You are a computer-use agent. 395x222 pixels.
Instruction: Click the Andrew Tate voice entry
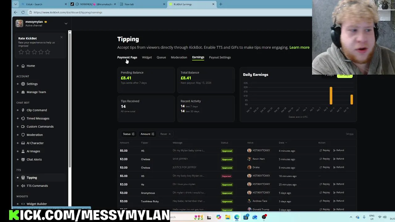[257, 201]
